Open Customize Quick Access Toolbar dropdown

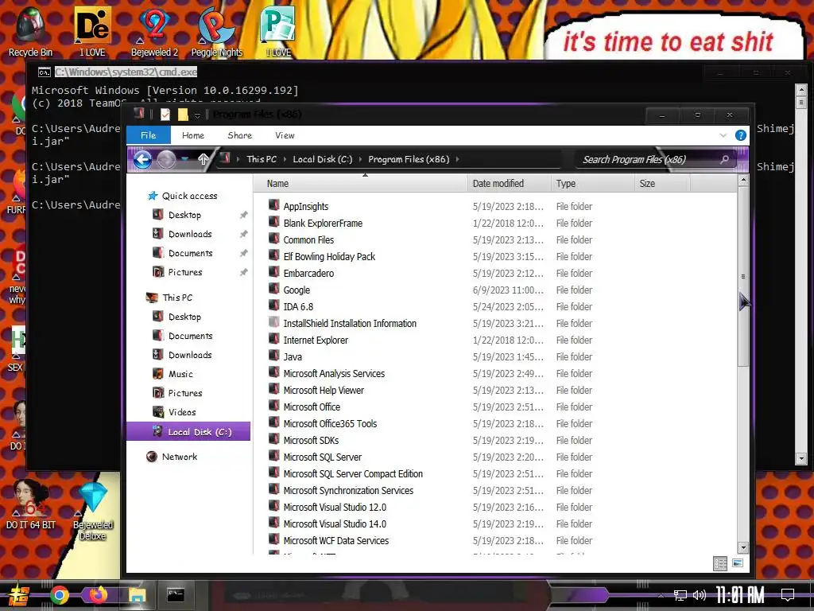tap(197, 115)
